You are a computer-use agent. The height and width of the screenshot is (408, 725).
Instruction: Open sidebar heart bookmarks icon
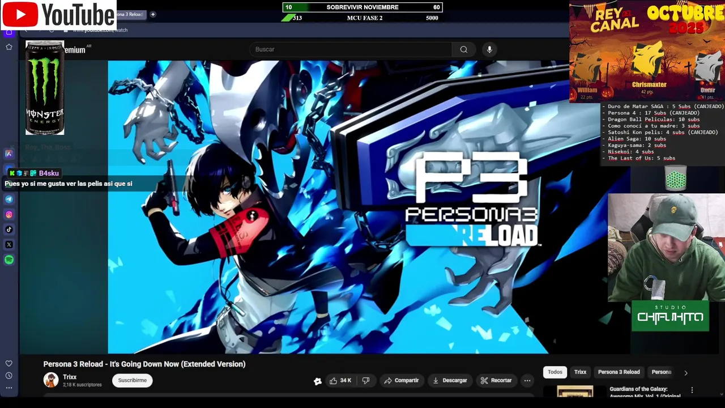pyautogui.click(x=9, y=363)
